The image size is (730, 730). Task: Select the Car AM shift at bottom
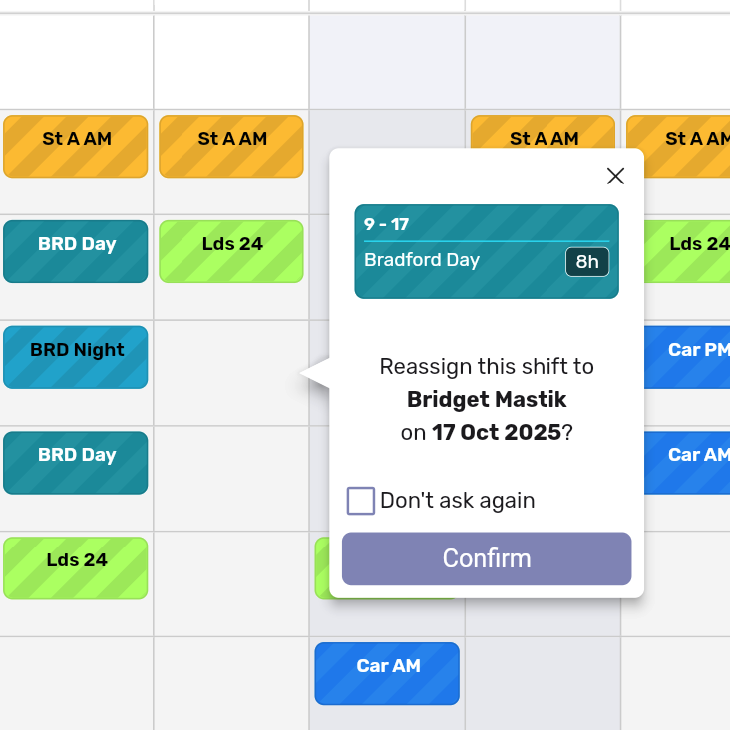pos(387,673)
